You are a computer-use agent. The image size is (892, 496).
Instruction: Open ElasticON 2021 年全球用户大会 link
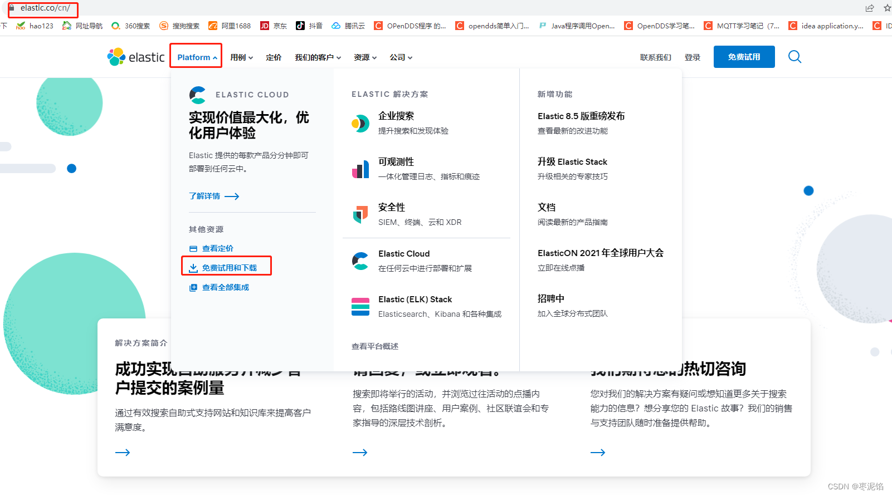coord(601,253)
